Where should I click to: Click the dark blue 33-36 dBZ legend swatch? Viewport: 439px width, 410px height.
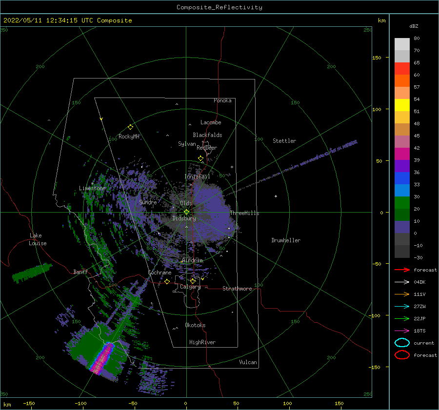402,178
